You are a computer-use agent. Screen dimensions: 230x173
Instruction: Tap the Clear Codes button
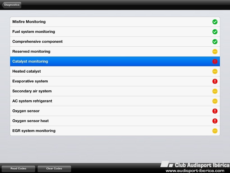[54, 168]
